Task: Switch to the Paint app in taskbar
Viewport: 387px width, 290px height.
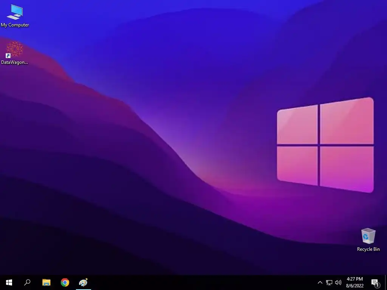Action: (x=84, y=282)
